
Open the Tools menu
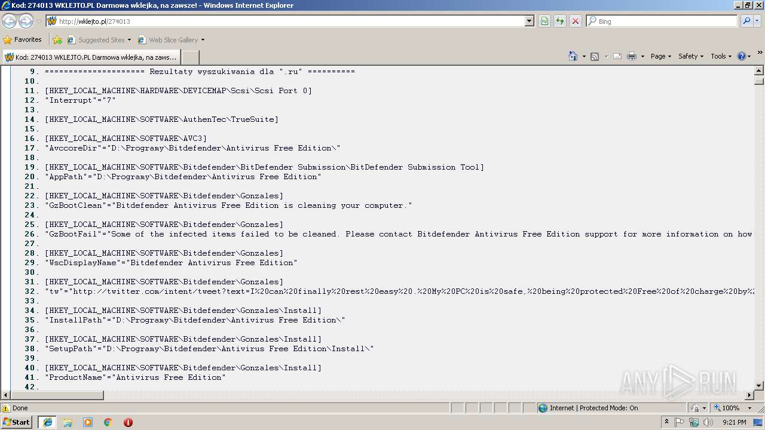tap(721, 56)
